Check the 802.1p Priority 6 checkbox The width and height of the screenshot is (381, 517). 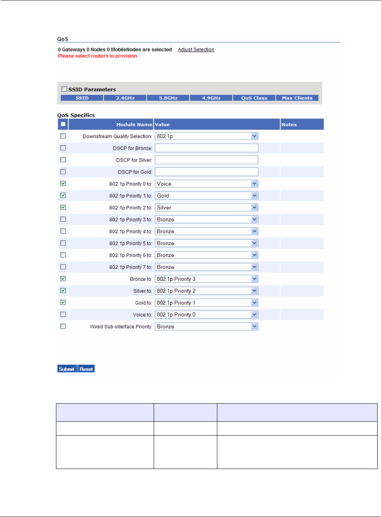point(63,255)
